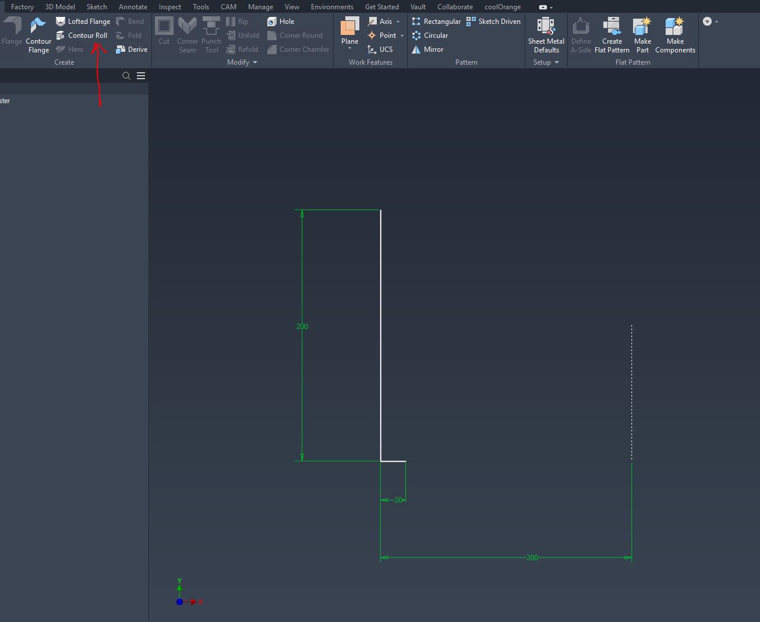Click the Make Part tool

coord(642,35)
